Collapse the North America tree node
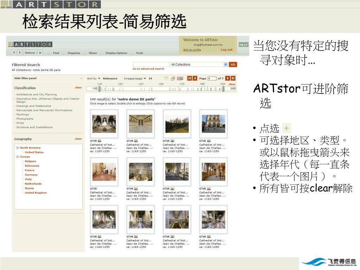The image size is (360, 270). (18, 148)
